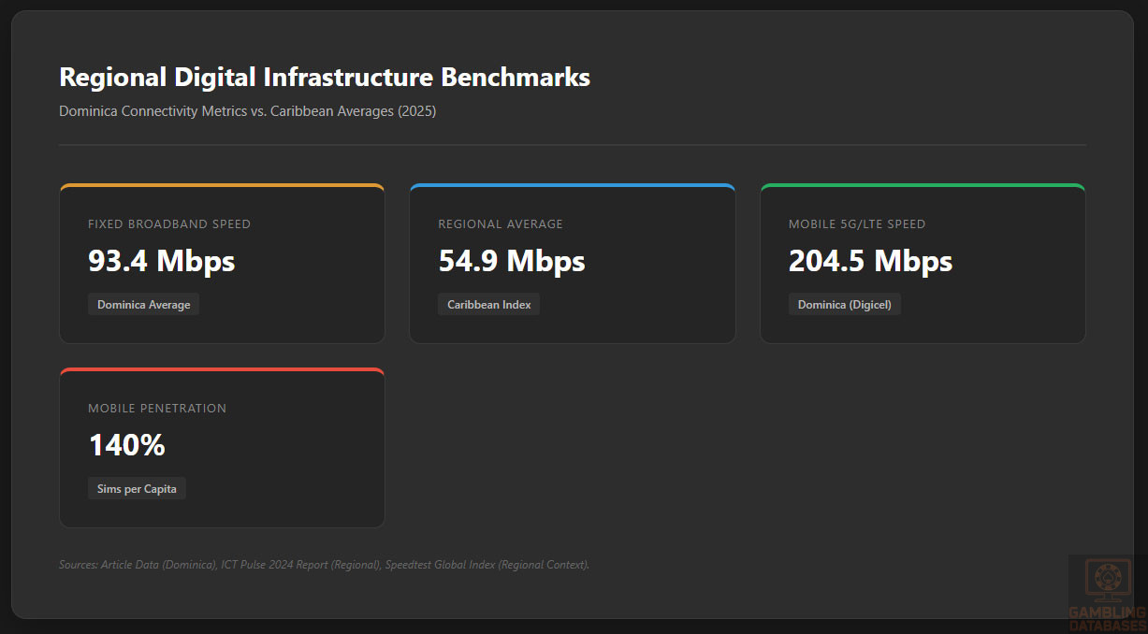The height and width of the screenshot is (634, 1148).
Task: Select the Dominica (Digicel) badge
Action: click(844, 305)
